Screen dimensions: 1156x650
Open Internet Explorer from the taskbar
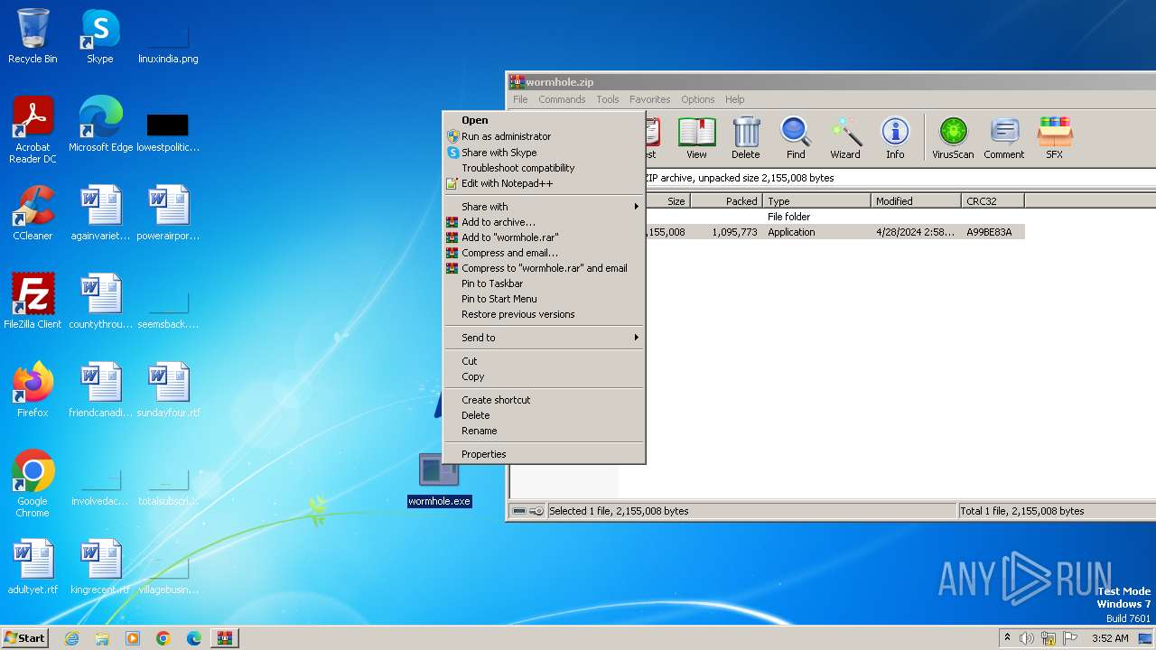click(x=71, y=638)
